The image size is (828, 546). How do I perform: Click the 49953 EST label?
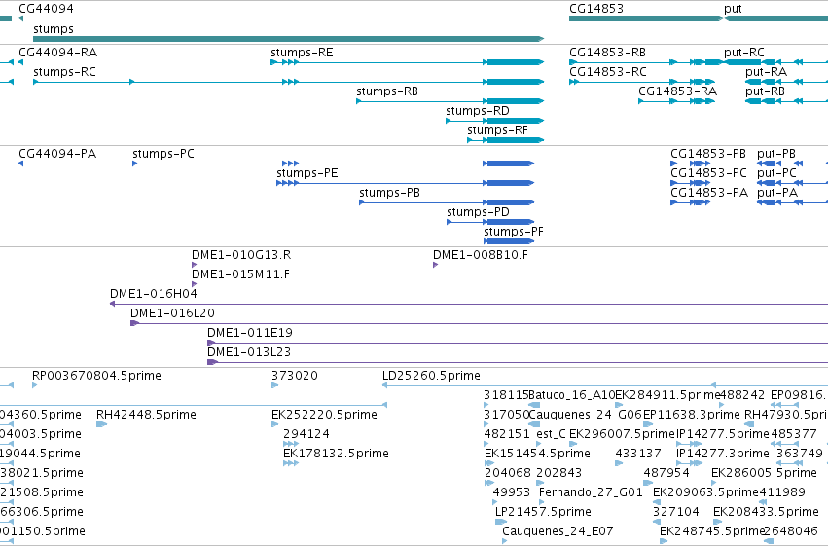click(x=511, y=492)
